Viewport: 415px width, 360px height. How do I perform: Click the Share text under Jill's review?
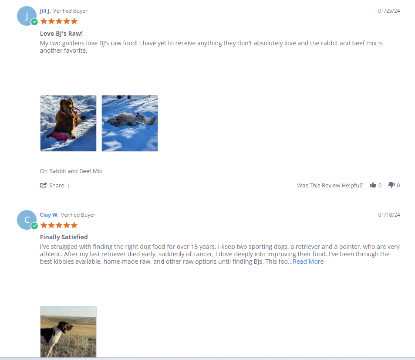click(x=57, y=185)
